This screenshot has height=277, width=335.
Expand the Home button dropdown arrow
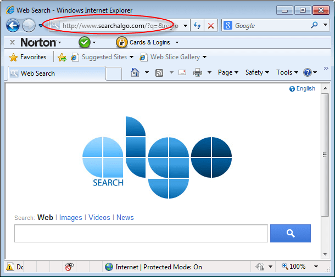click(147, 72)
